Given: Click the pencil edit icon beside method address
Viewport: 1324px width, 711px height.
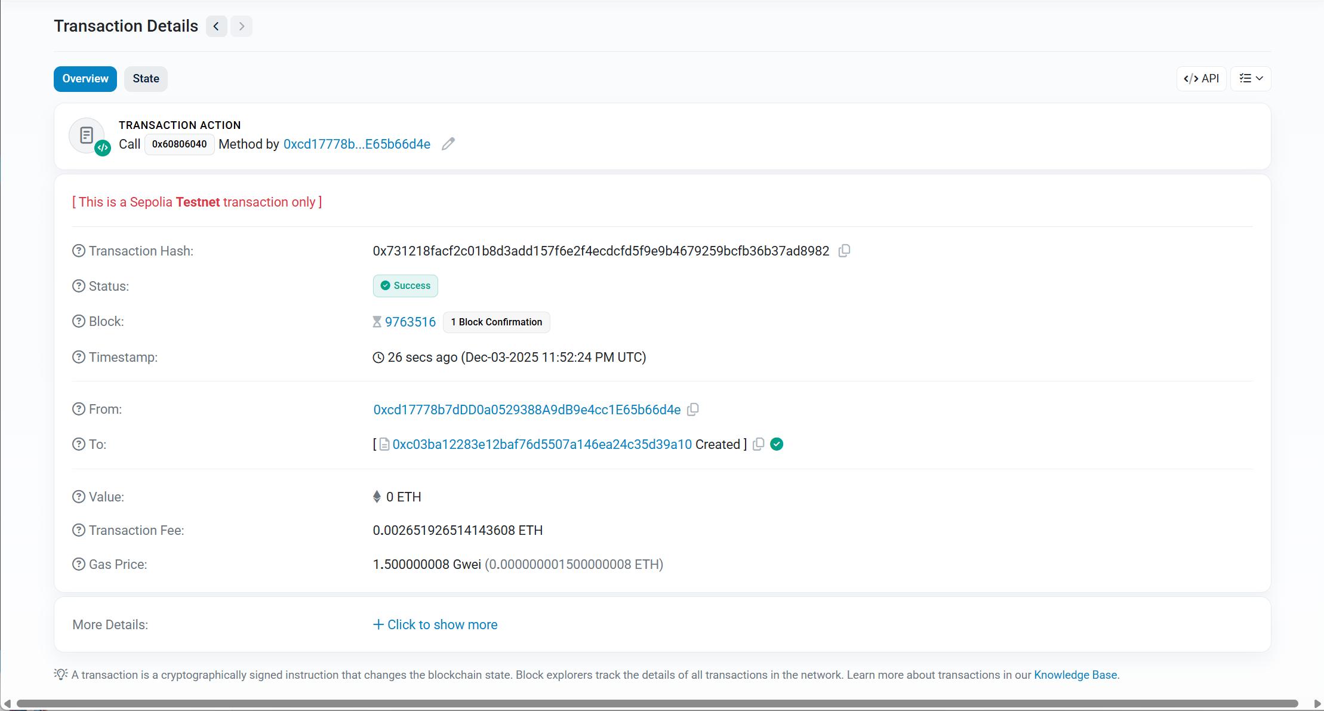Looking at the screenshot, I should pyautogui.click(x=448, y=144).
